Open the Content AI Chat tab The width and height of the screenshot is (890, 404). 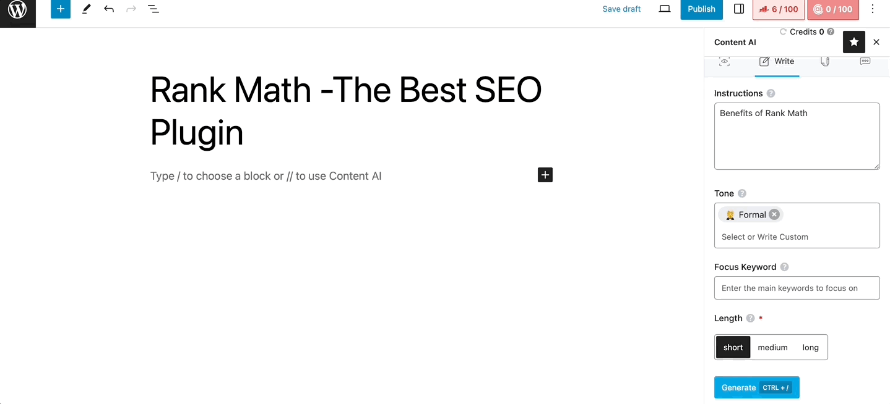[865, 61]
